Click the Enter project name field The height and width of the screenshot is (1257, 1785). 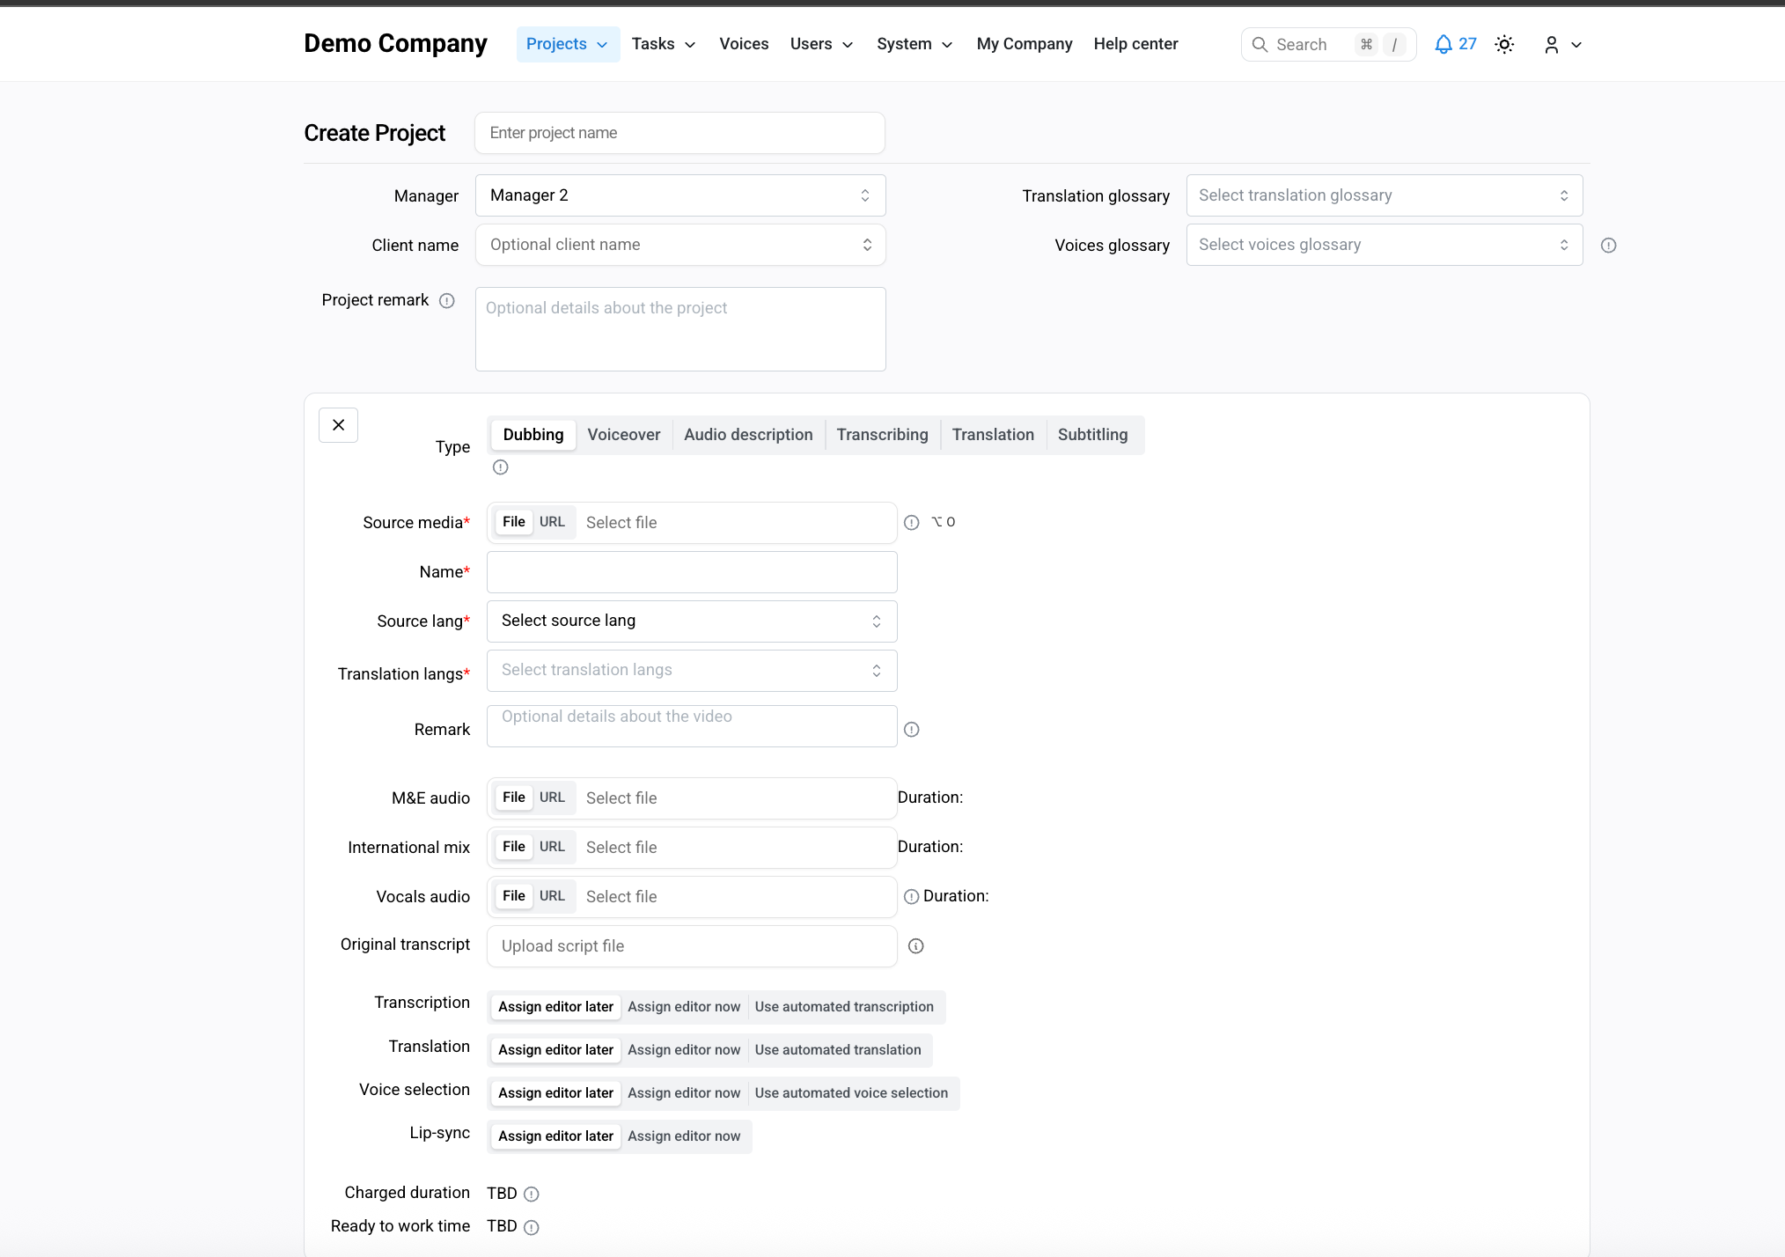(x=680, y=133)
